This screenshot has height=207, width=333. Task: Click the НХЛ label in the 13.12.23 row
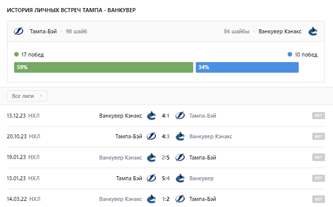[34, 116]
